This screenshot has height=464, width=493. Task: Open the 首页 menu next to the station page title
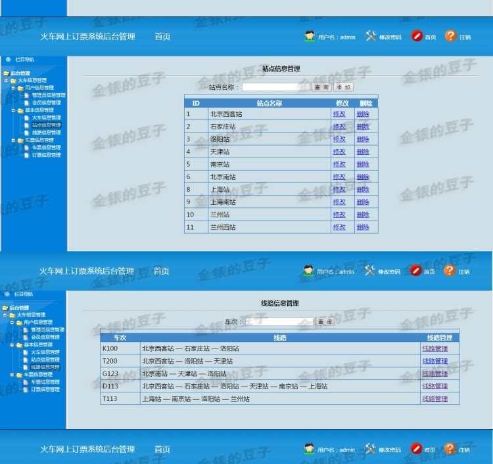(x=162, y=36)
